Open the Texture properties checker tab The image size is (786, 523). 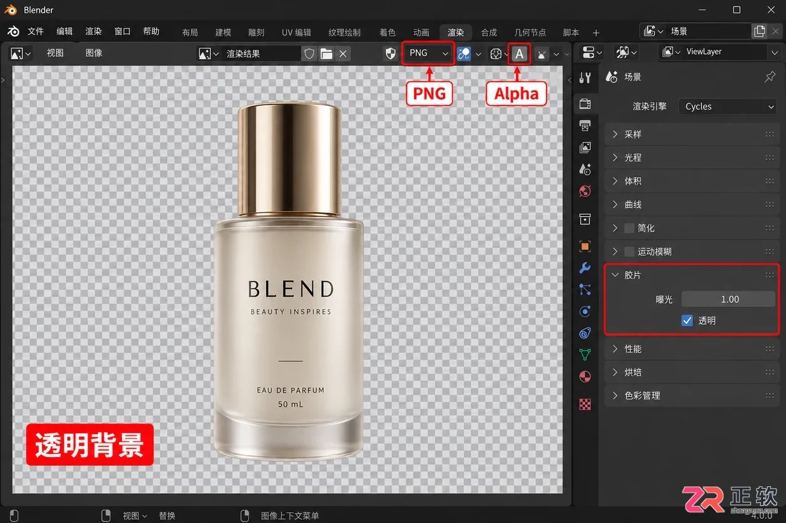585,404
